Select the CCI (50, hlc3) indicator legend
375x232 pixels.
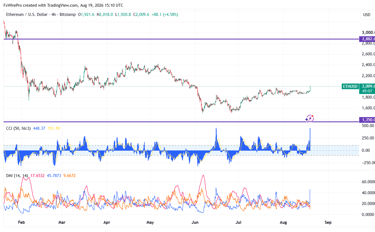click(18, 129)
